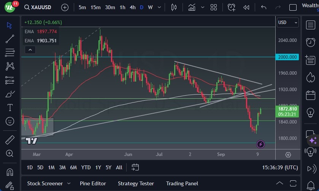The image size is (319, 191).
Task: Open the layout templates grid icon
Action: (214, 7)
